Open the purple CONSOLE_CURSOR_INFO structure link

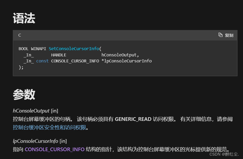pos(55,149)
